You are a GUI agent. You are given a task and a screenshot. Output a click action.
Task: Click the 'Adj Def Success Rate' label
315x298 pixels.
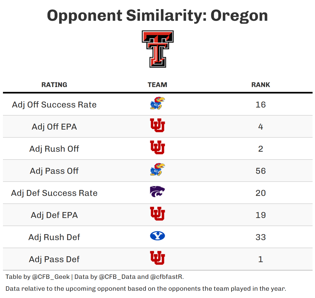(54, 193)
